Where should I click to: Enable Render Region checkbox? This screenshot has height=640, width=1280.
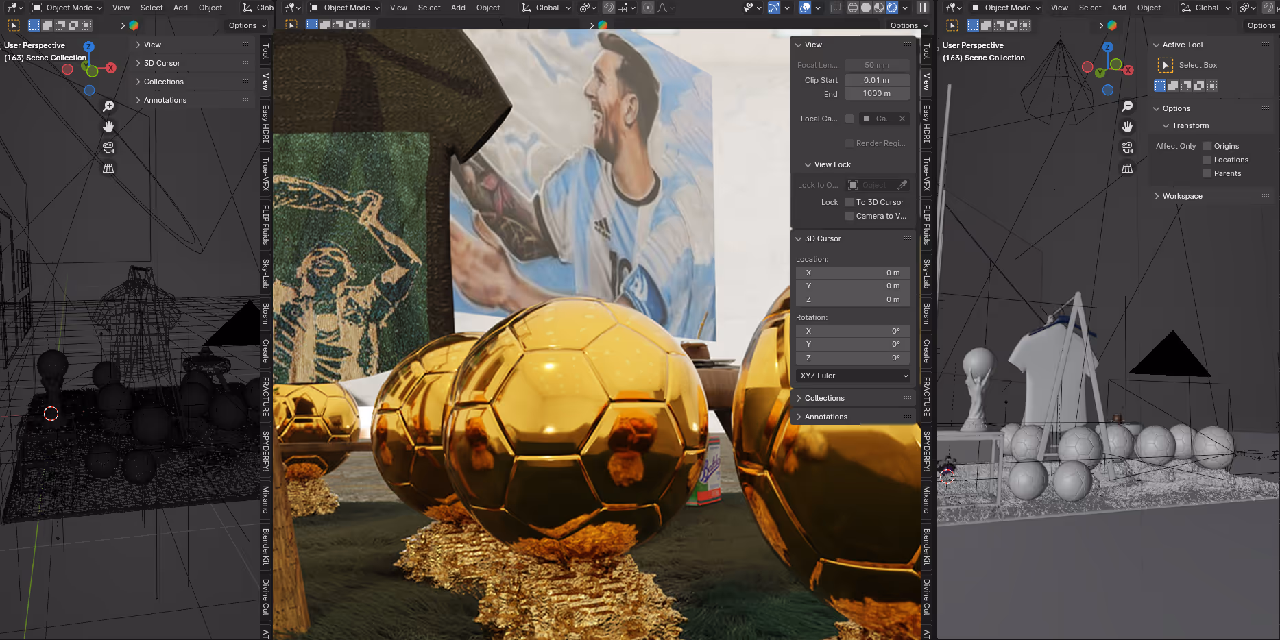(x=849, y=143)
